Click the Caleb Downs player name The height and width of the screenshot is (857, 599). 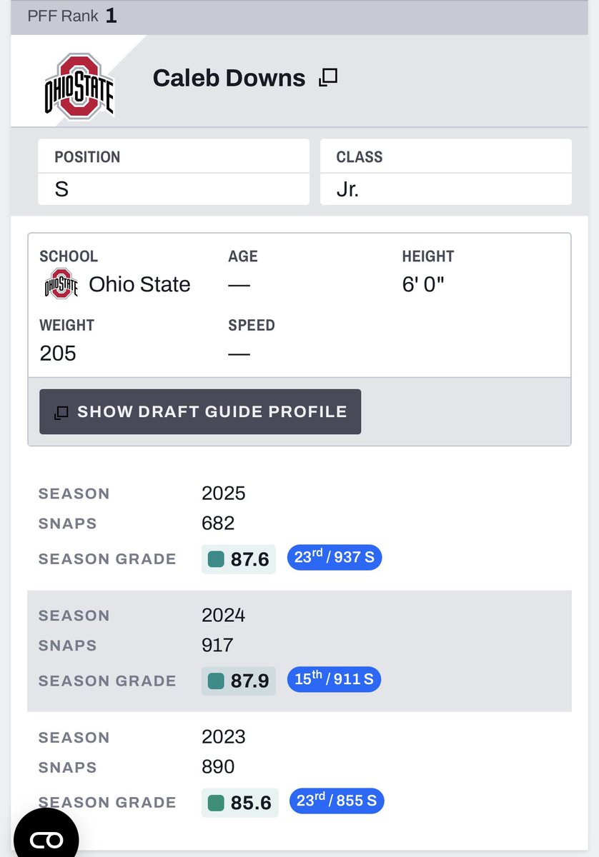tap(229, 78)
